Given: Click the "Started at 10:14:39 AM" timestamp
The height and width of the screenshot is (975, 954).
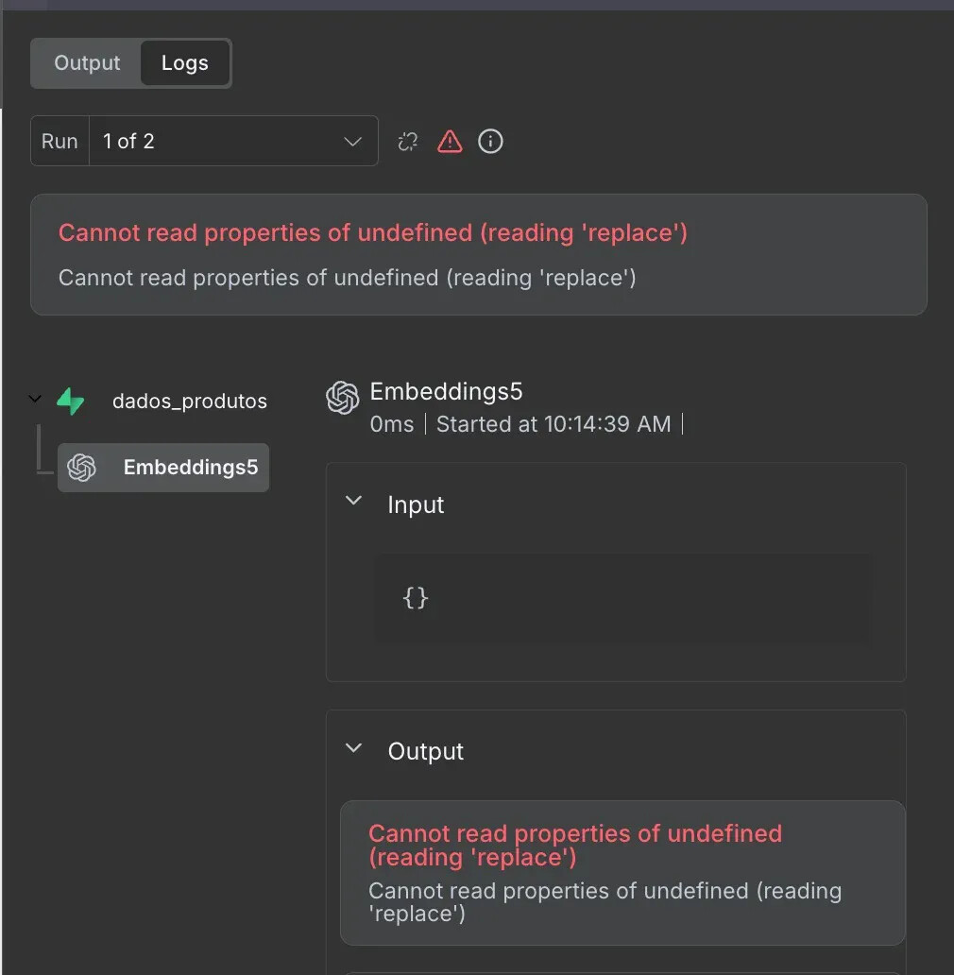Looking at the screenshot, I should (554, 424).
